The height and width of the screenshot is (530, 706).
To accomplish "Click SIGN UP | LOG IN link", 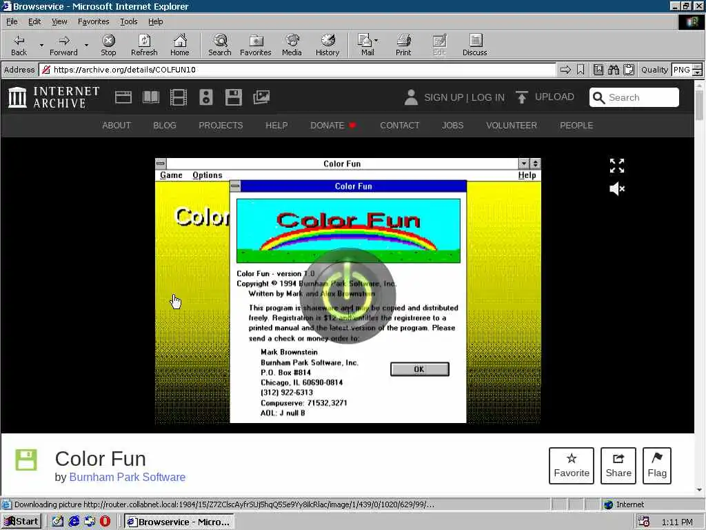I will tap(464, 97).
